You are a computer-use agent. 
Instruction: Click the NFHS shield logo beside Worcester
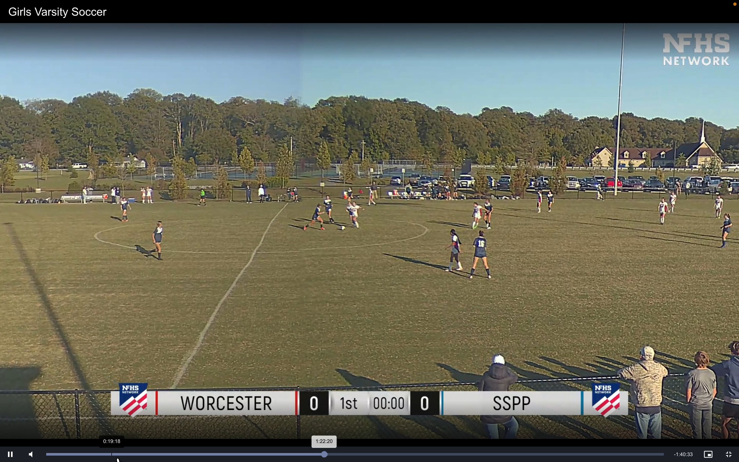click(x=133, y=400)
